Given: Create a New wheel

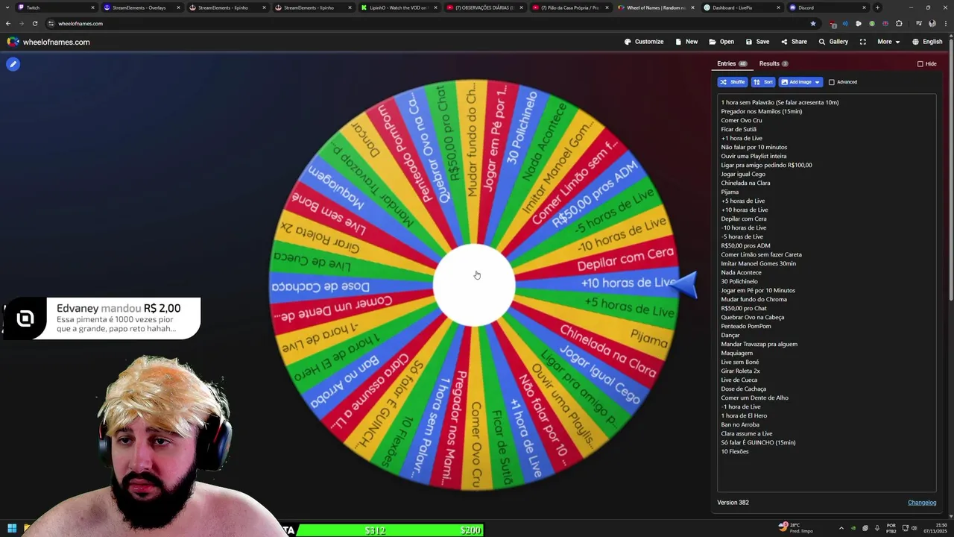Looking at the screenshot, I should [x=686, y=42].
